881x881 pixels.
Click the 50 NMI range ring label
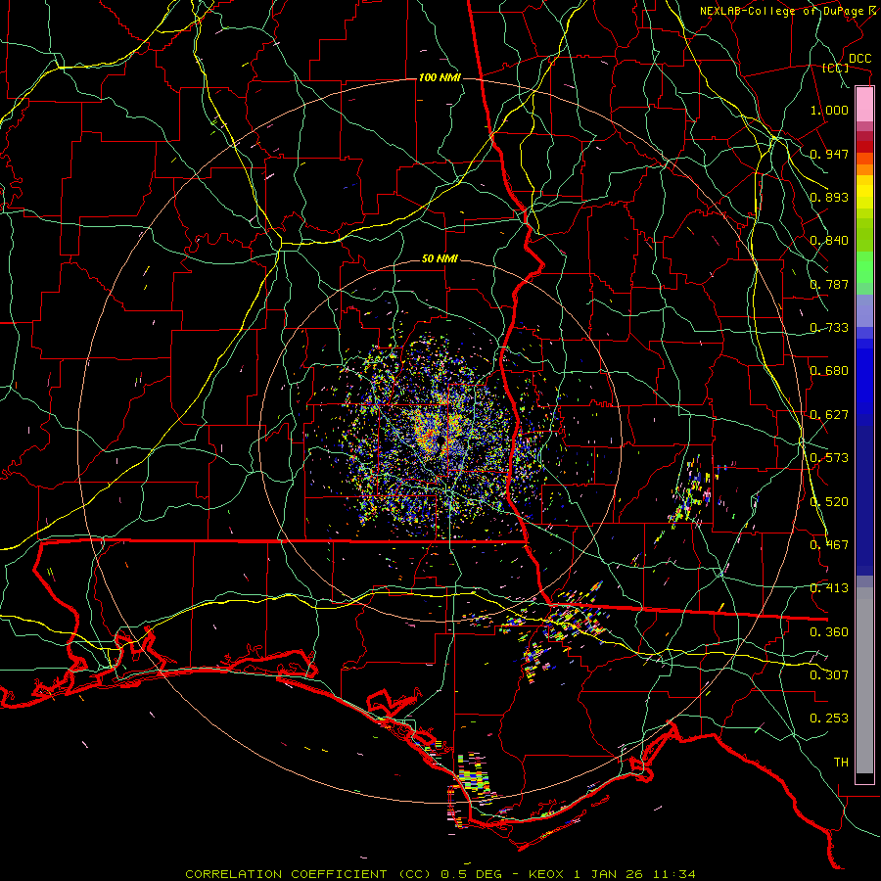click(440, 259)
